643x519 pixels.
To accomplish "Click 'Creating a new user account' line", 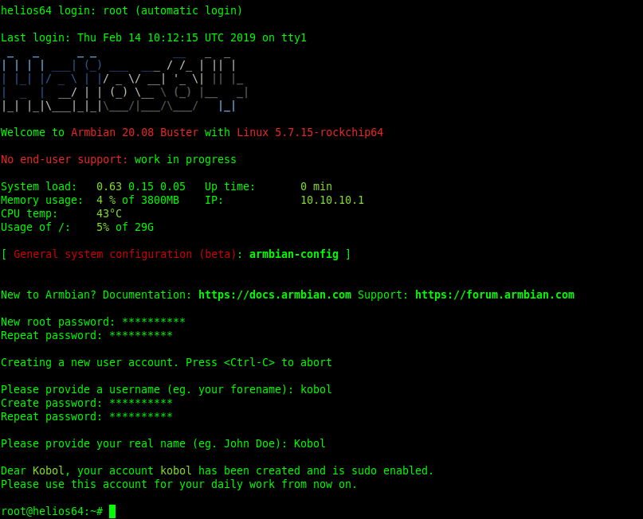I will tap(167, 362).
